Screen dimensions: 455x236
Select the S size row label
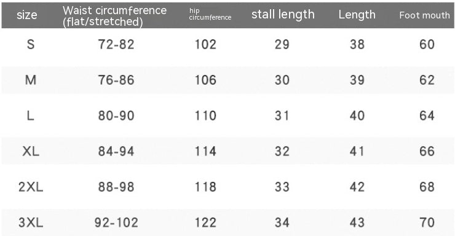31,44
